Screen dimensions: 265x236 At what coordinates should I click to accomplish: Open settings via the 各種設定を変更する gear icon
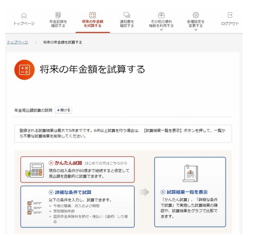[x=196, y=15]
